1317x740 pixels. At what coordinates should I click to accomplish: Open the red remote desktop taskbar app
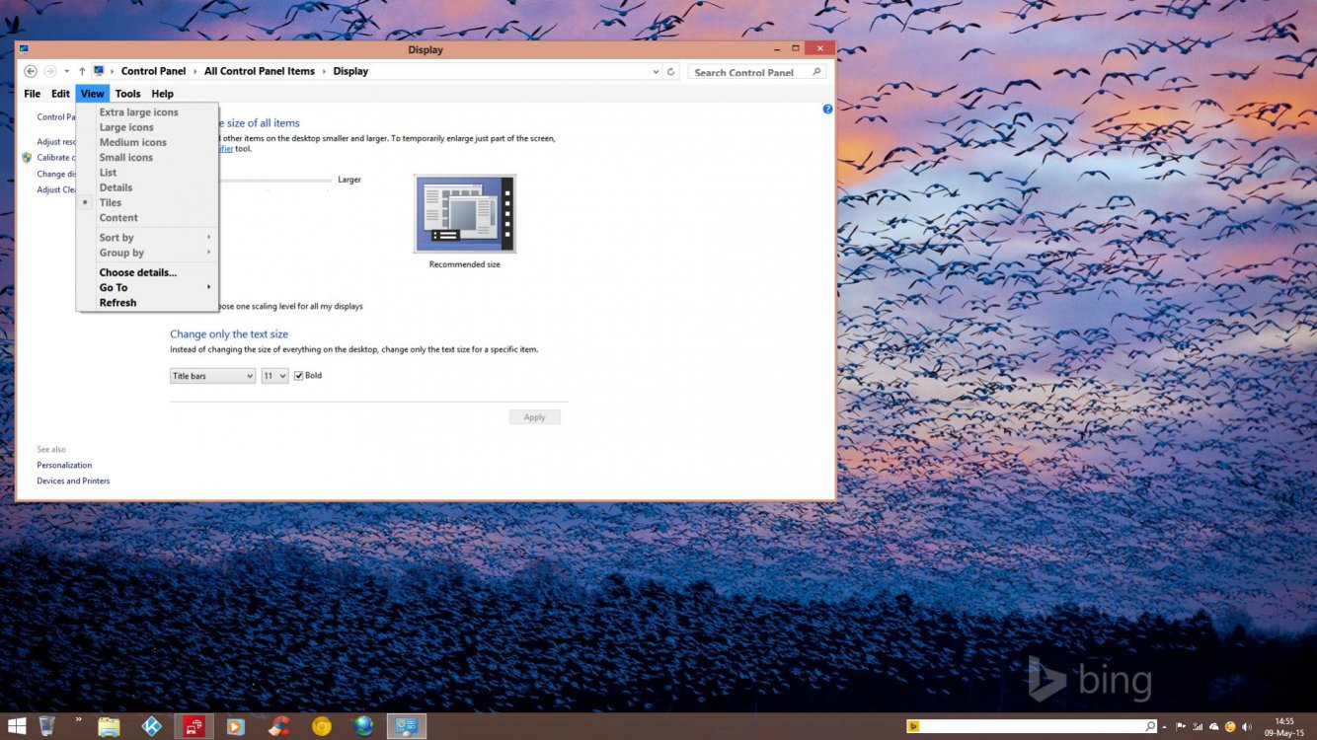point(194,727)
